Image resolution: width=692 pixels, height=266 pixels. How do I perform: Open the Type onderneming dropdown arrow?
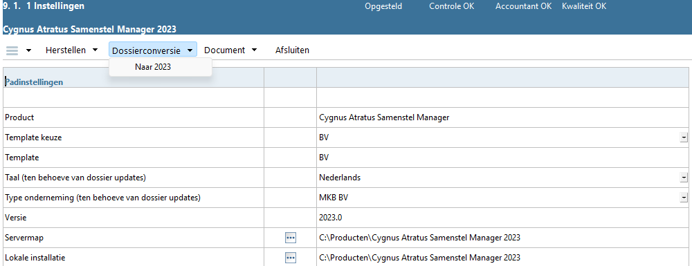pos(684,198)
